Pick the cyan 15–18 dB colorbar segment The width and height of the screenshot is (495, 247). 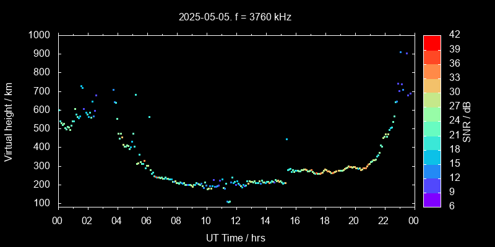432,157
